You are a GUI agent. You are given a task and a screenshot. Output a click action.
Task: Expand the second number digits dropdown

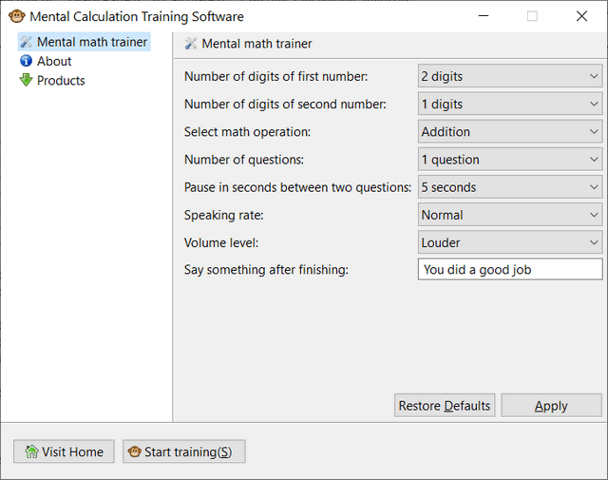coord(510,104)
